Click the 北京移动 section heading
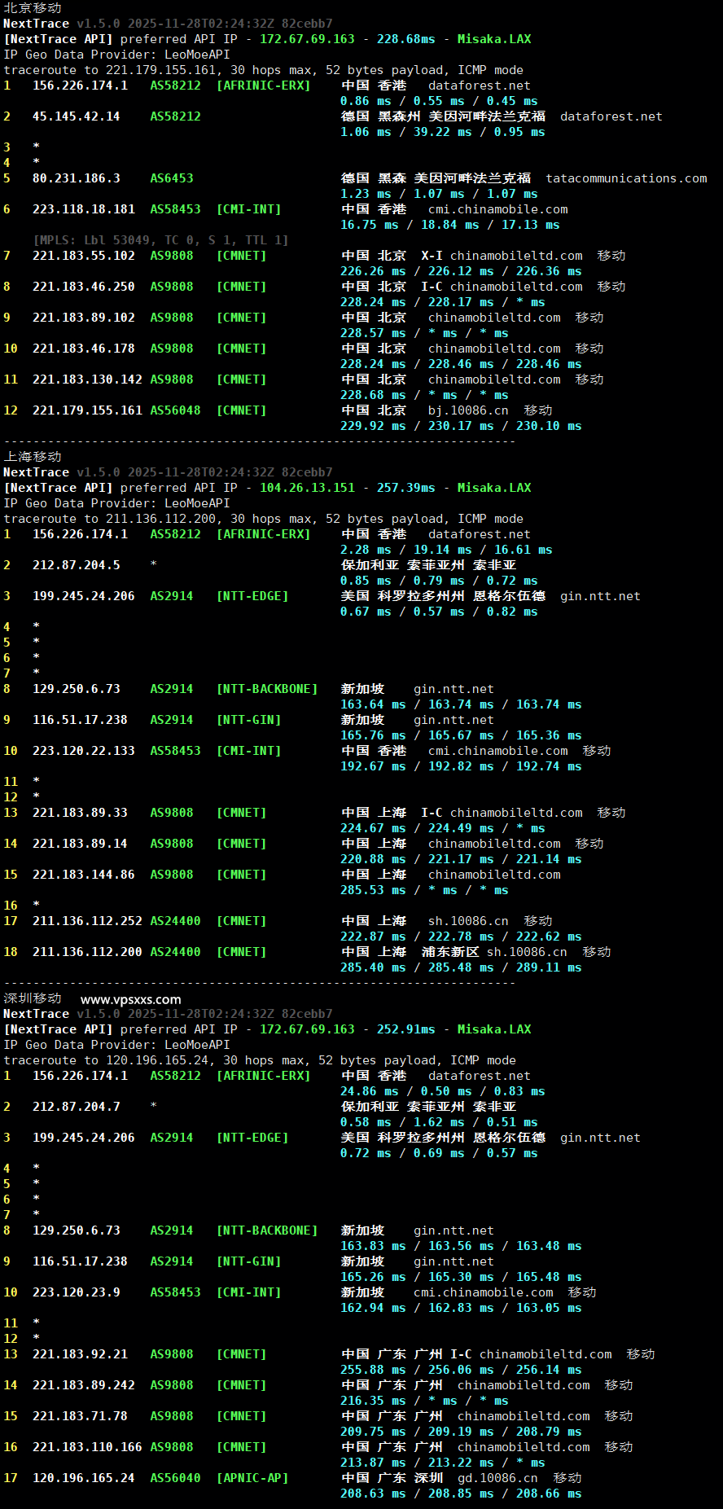The image size is (723, 1509). (33, 7)
